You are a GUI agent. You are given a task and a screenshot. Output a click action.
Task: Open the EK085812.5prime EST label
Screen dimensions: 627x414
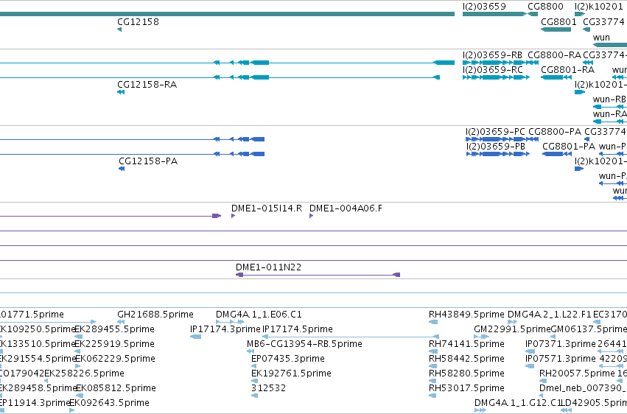point(116,388)
